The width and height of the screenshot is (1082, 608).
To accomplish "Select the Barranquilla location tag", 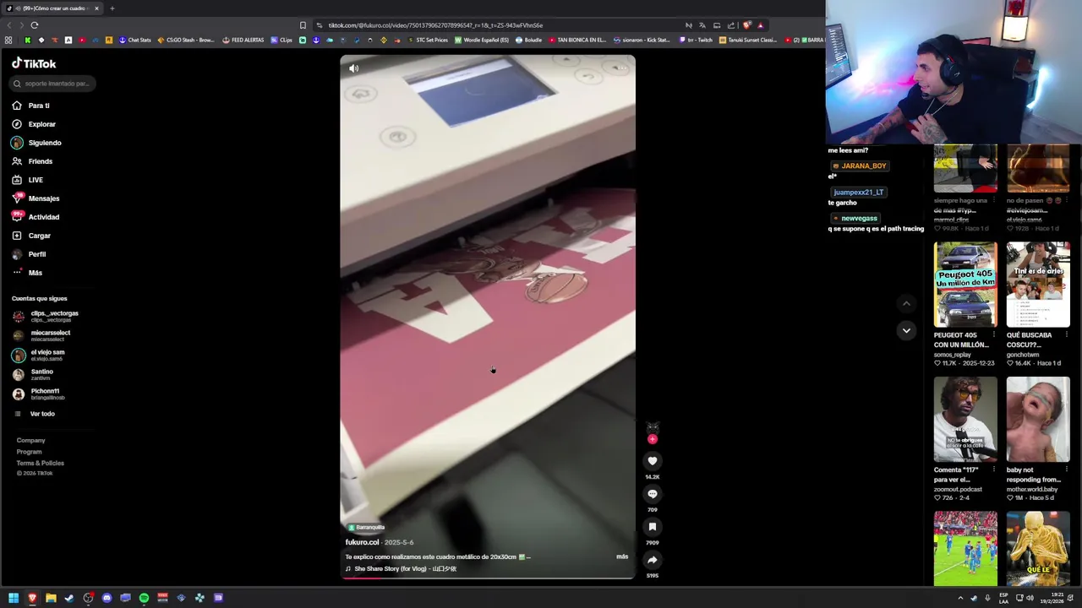I will 366,527.
